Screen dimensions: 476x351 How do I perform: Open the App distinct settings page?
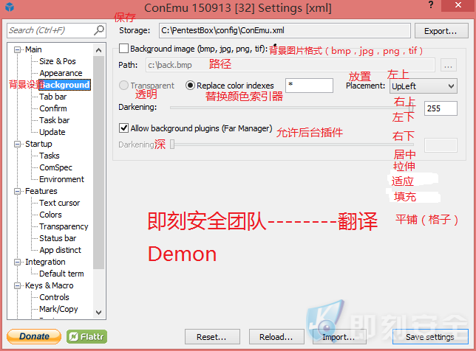pyautogui.click(x=60, y=250)
